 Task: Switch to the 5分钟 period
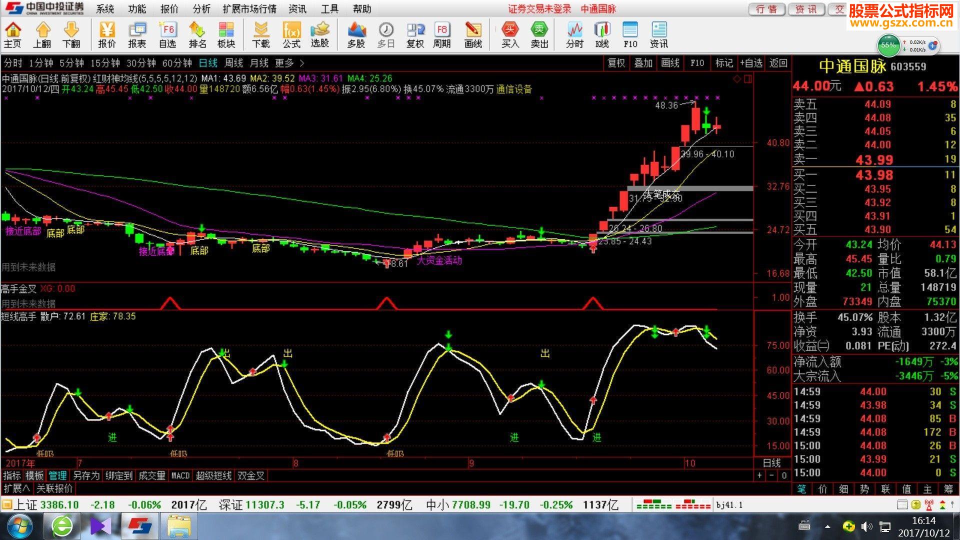point(71,63)
